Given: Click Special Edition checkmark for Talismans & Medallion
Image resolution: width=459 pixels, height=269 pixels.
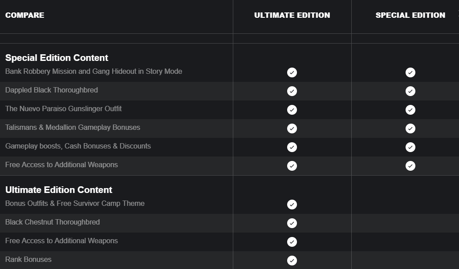Looking at the screenshot, I should pyautogui.click(x=410, y=128).
